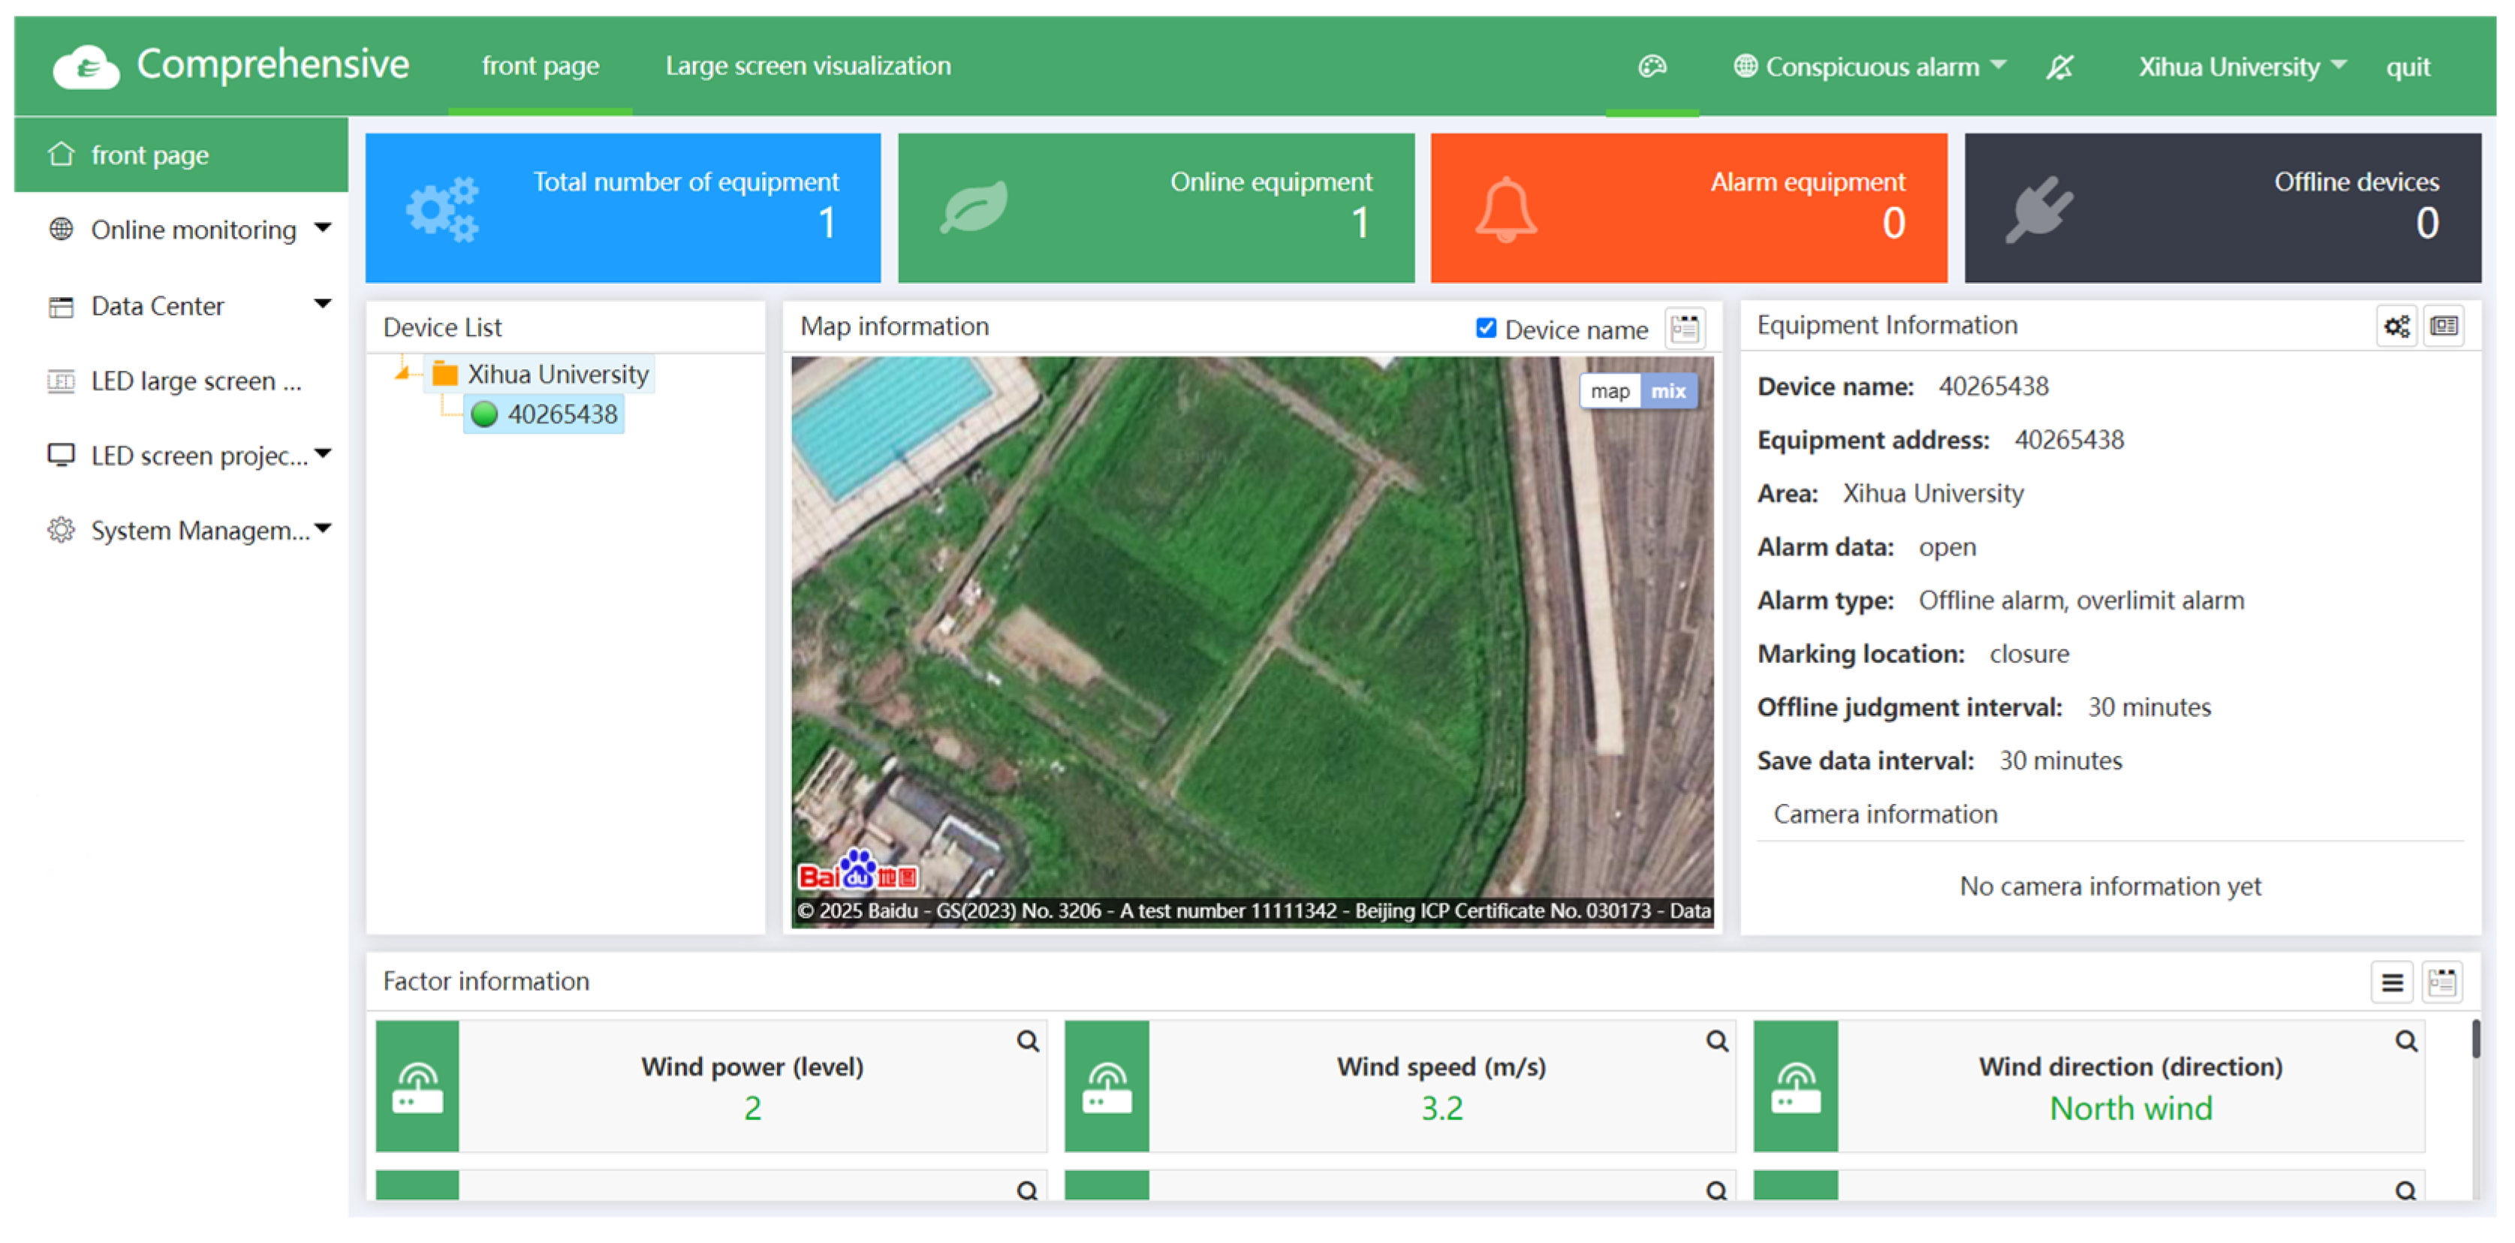
Task: Click the equipment card view icon
Action: point(2444,326)
